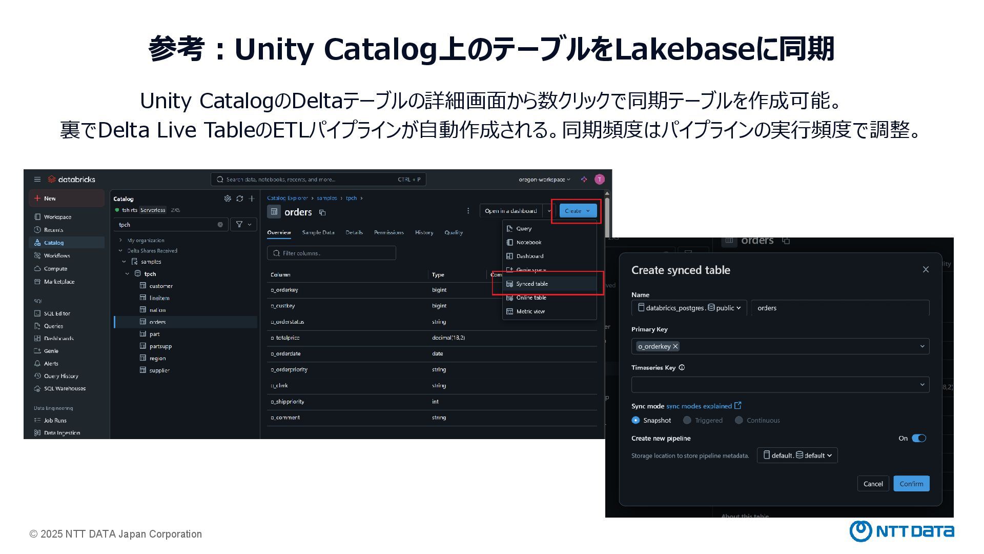The height and width of the screenshot is (554, 984).
Task: Collapse the samples catalog node
Action: click(124, 262)
